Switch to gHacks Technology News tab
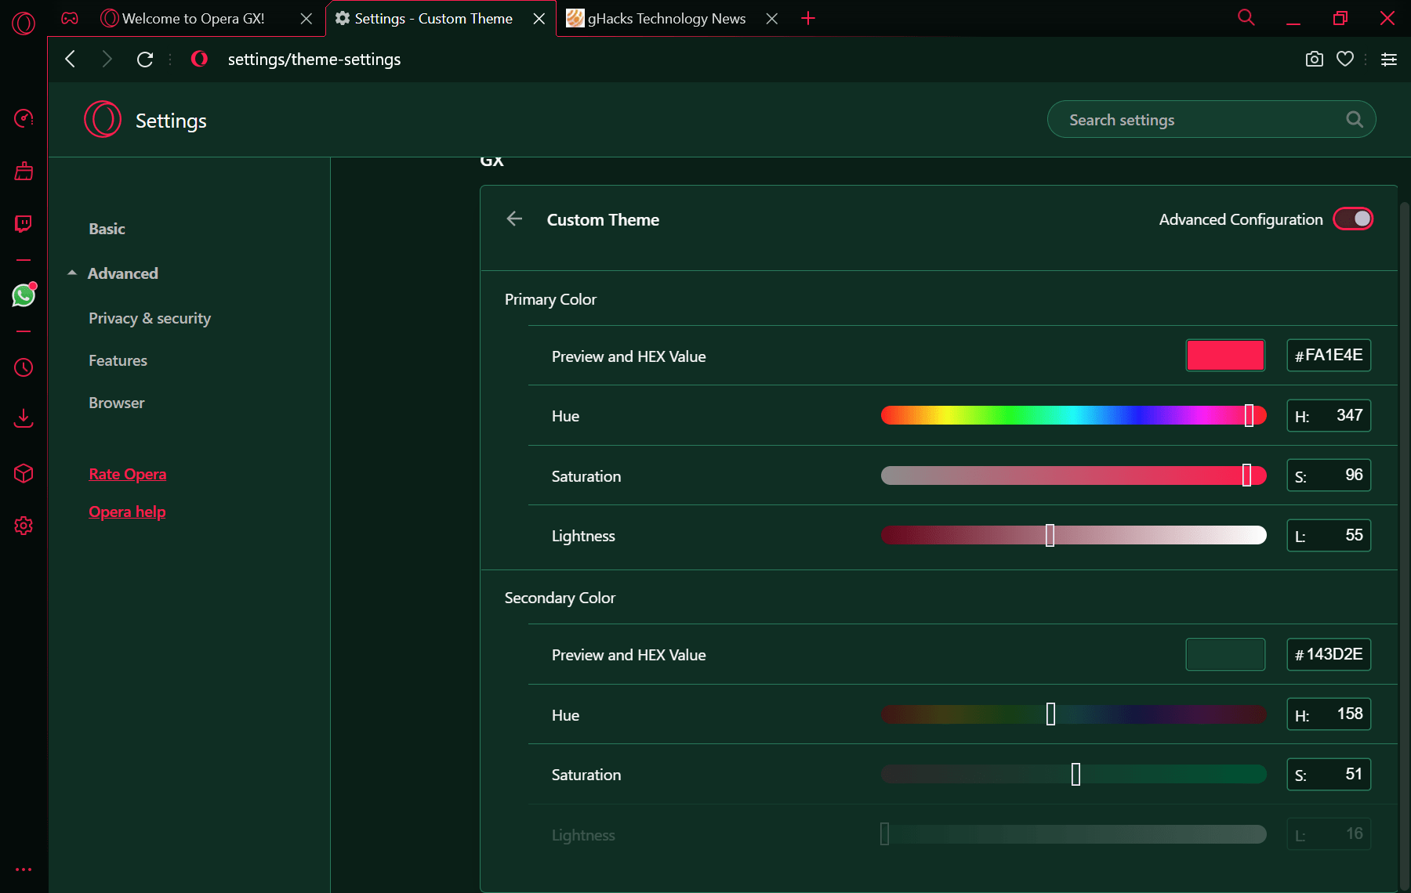Screen dimensions: 1411x893 (666, 19)
